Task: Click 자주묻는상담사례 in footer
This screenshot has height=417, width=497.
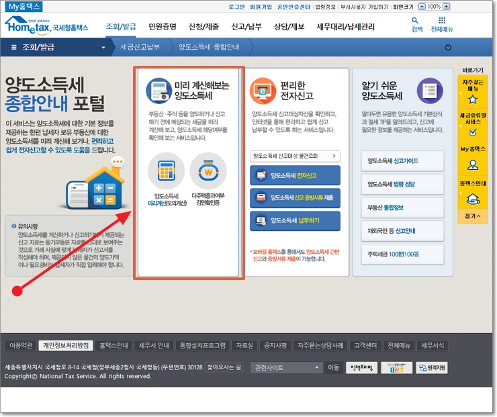Action: pos(320,345)
